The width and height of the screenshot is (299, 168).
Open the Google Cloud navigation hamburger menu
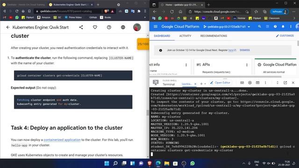[x=156, y=27]
